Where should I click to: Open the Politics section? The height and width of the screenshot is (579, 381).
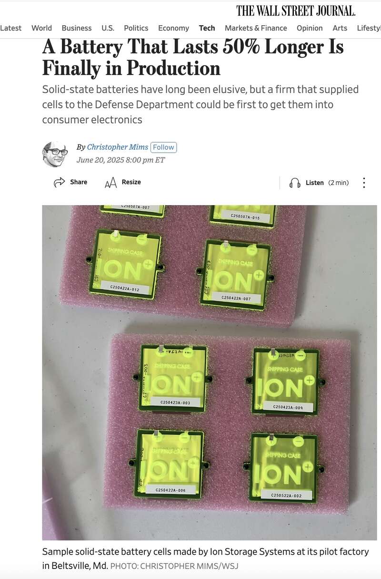pyautogui.click(x=136, y=28)
